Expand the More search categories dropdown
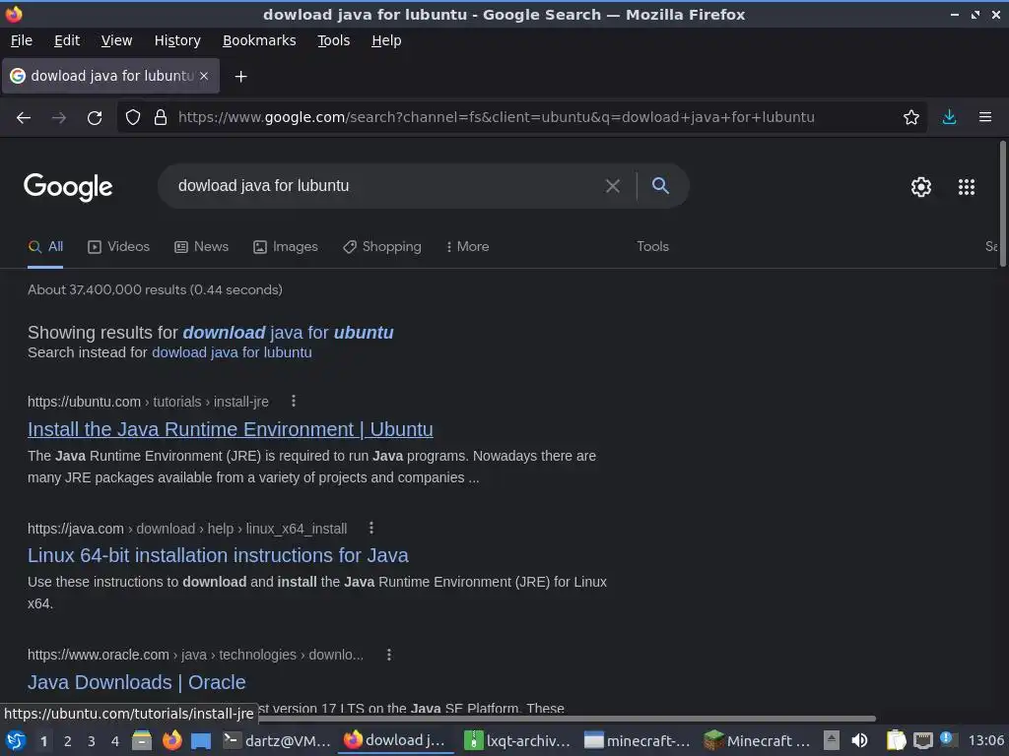 point(468,247)
